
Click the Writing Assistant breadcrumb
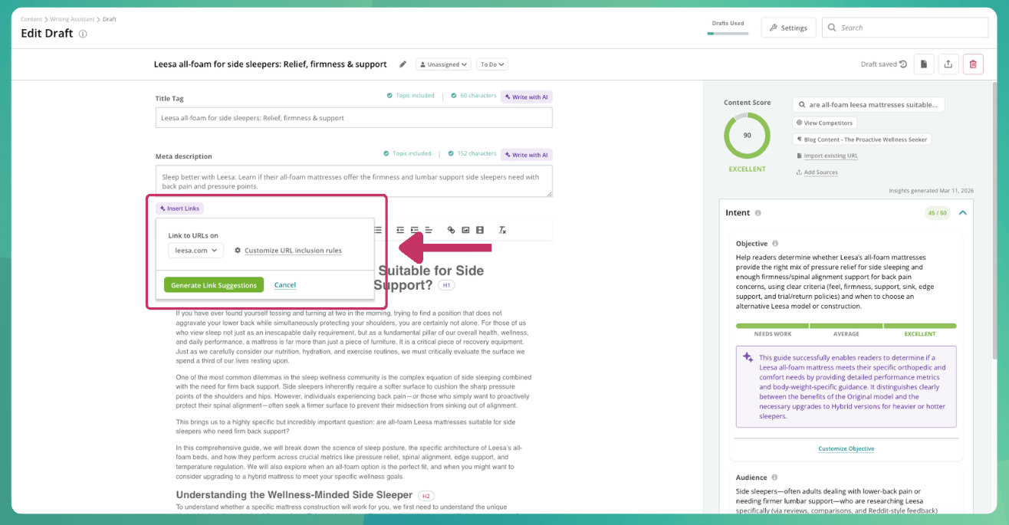click(73, 18)
